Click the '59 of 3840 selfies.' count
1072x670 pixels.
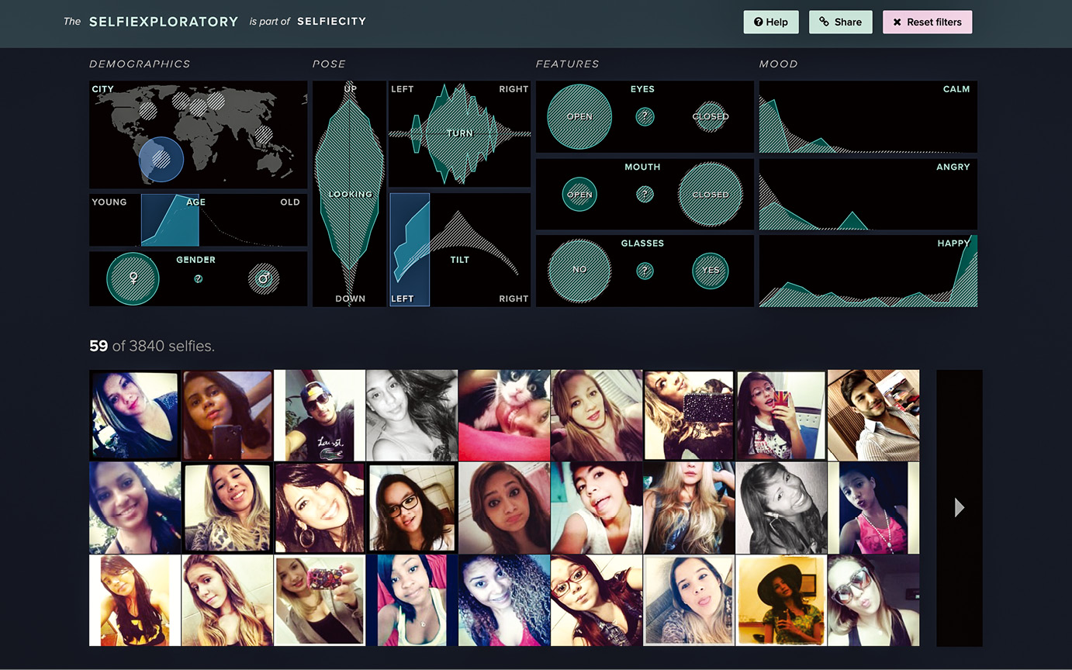pyautogui.click(x=152, y=346)
